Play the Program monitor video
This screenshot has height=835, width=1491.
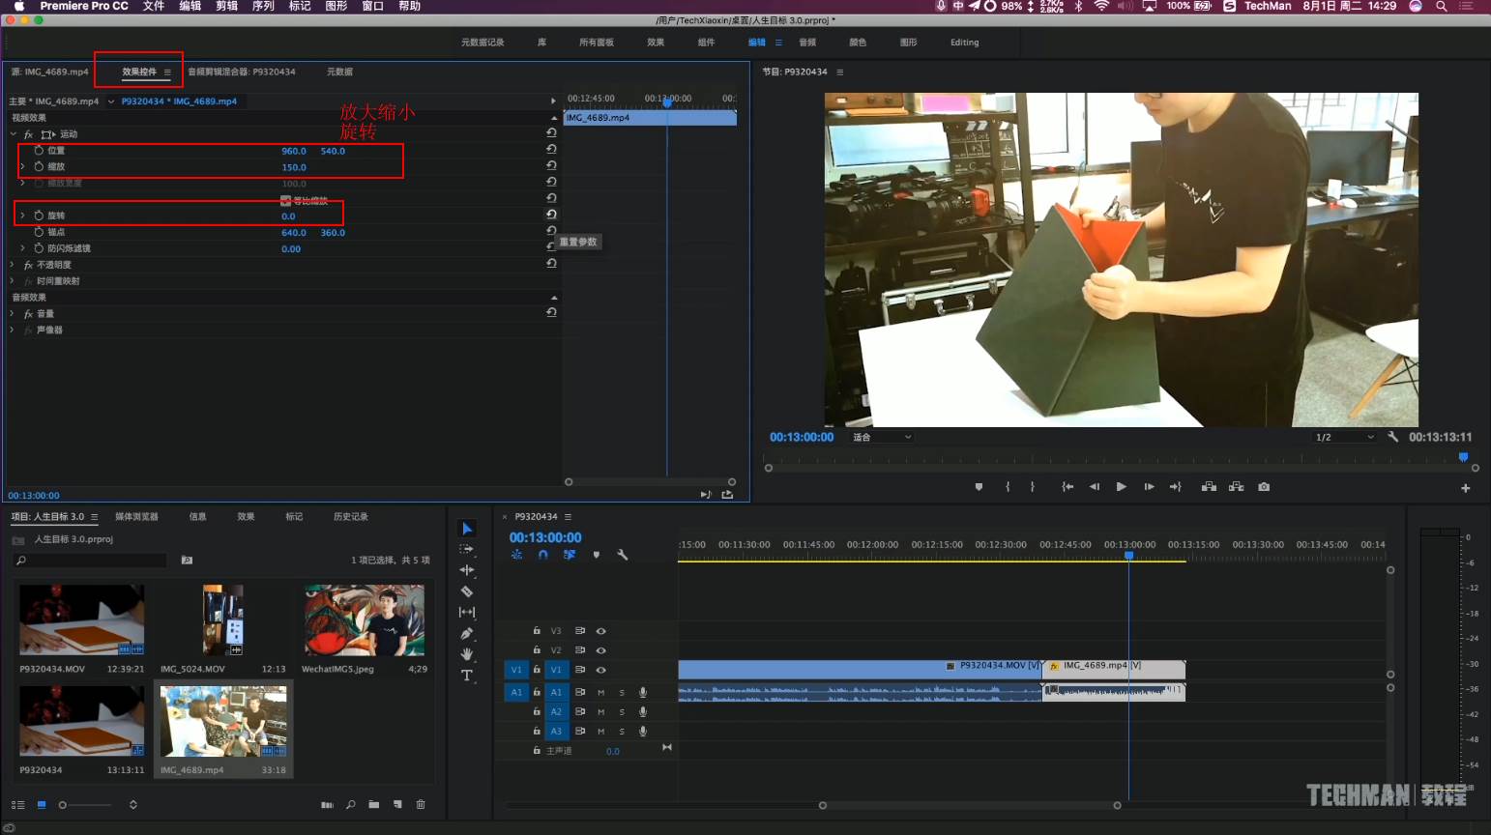tap(1122, 487)
